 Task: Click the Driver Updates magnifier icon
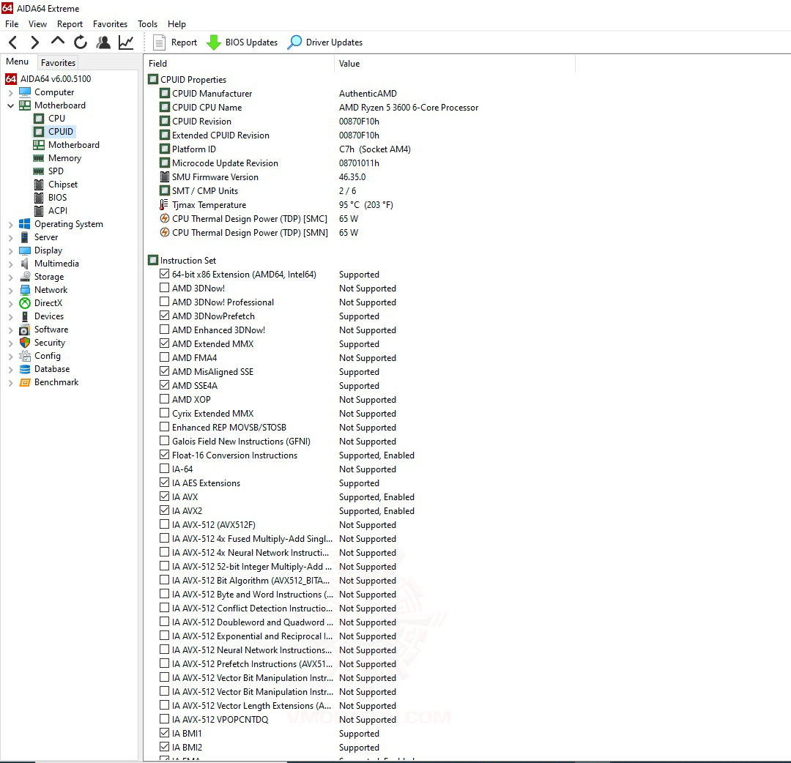point(294,42)
